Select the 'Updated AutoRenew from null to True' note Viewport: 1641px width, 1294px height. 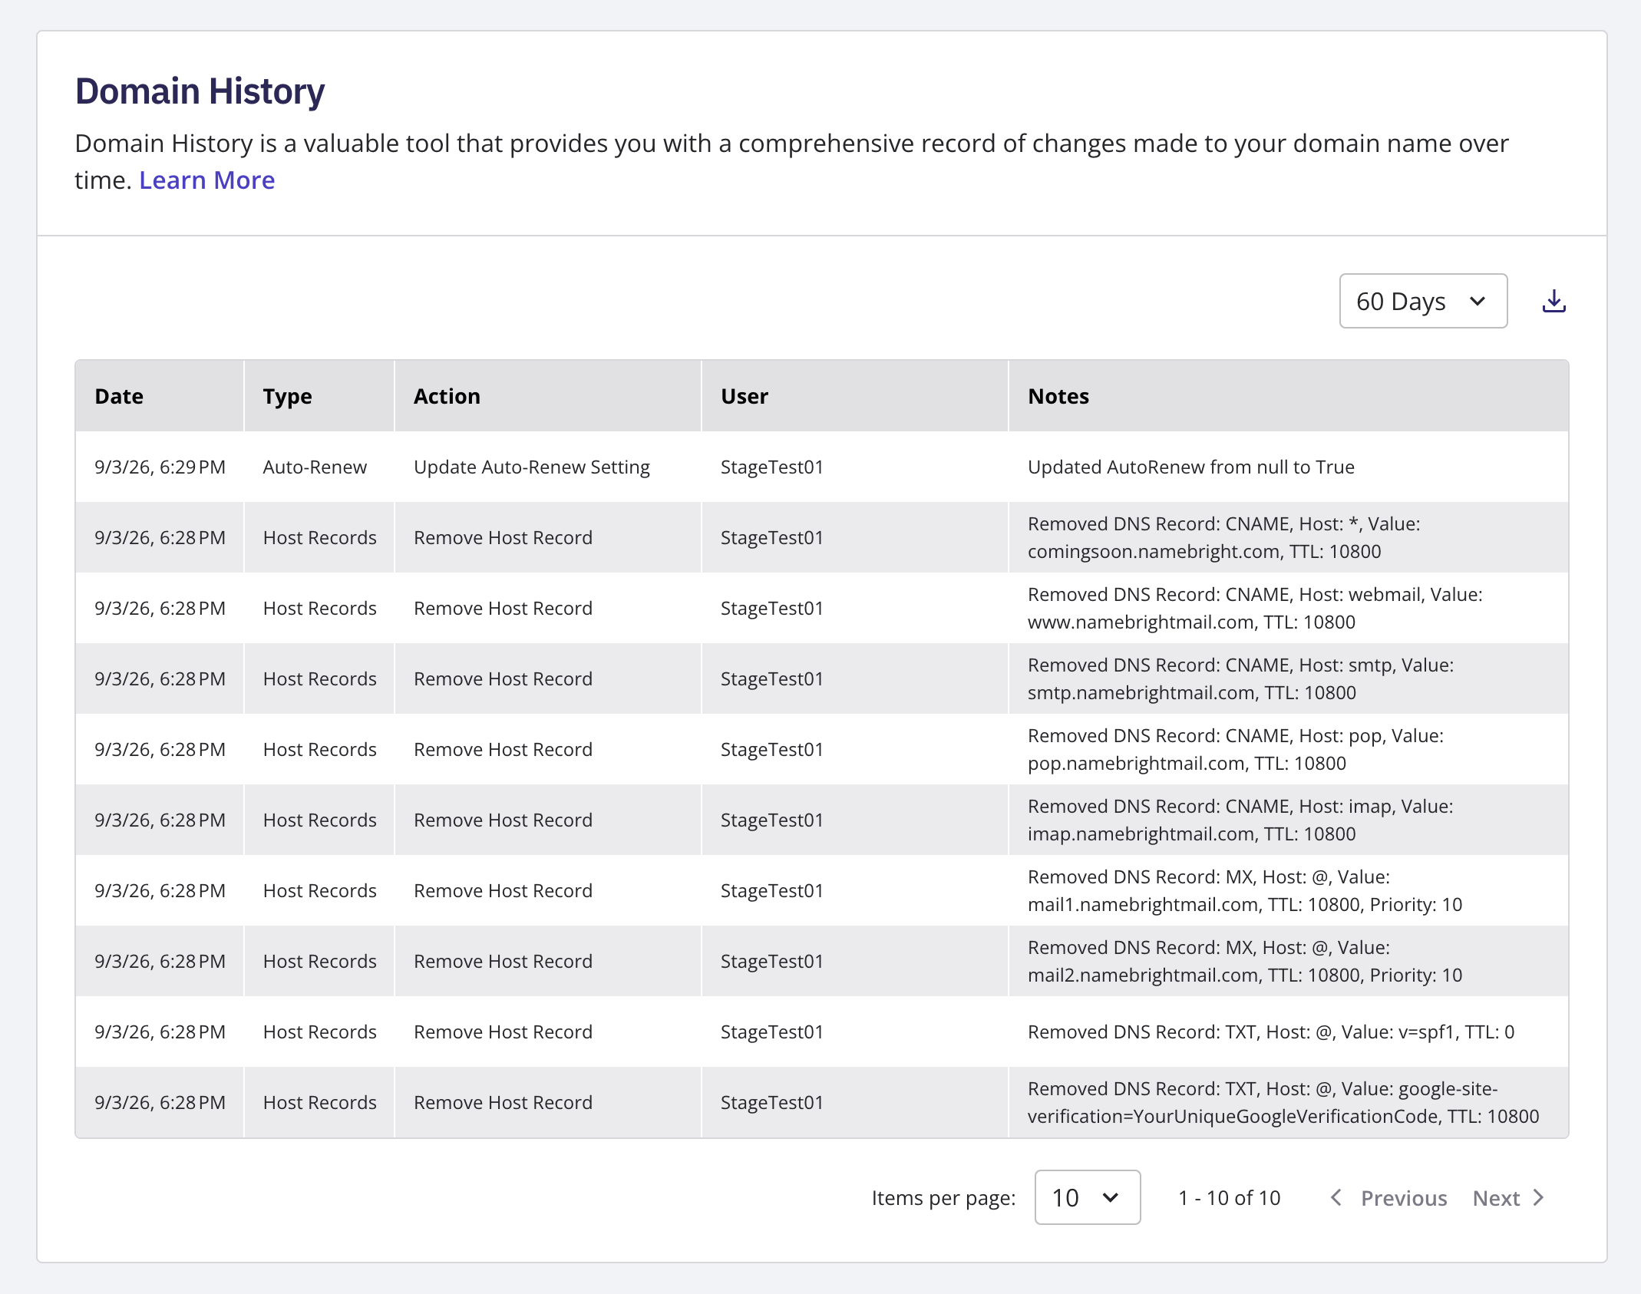click(x=1190, y=467)
